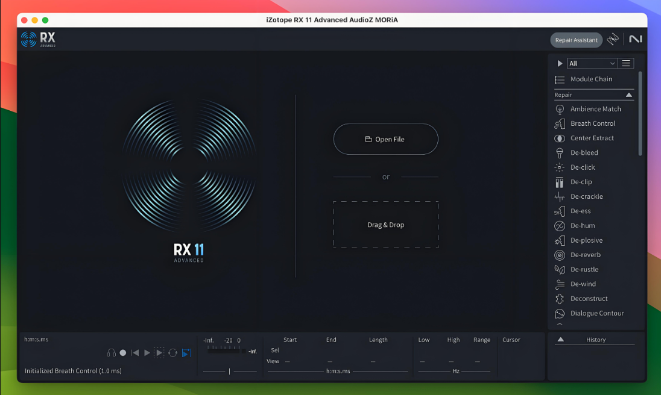Click the Repair category heading text
The height and width of the screenshot is (395, 661).
coord(563,95)
